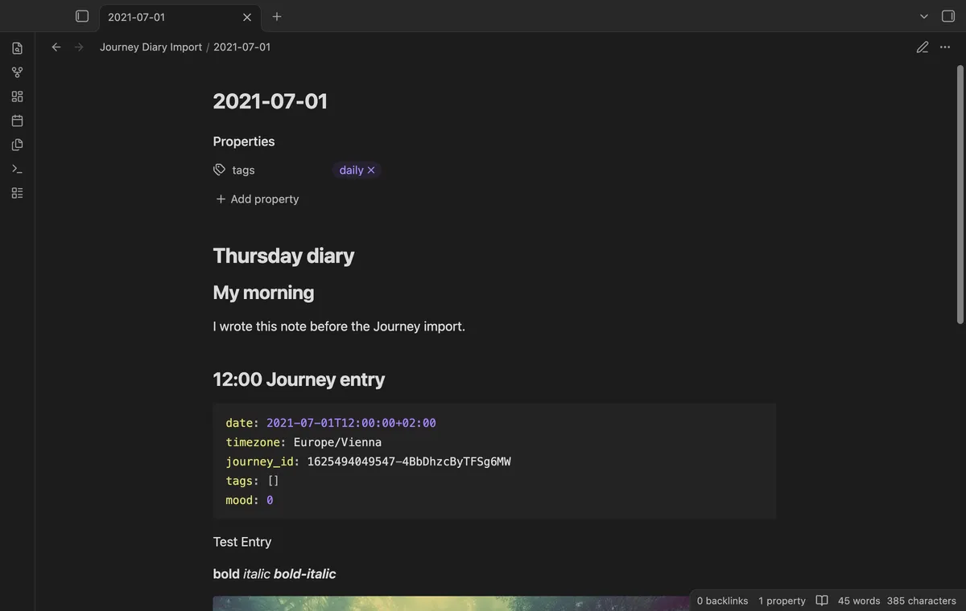This screenshot has width=966, height=611.
Task: Toggle the left sidebar panel icon
Action: coord(82,16)
